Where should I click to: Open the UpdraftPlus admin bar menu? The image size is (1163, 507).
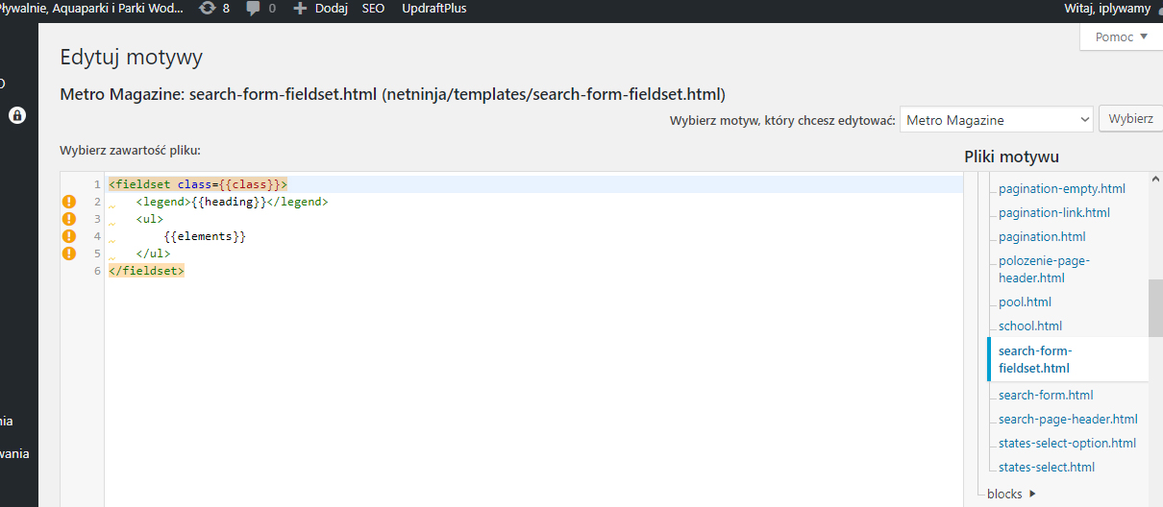pyautogui.click(x=433, y=9)
